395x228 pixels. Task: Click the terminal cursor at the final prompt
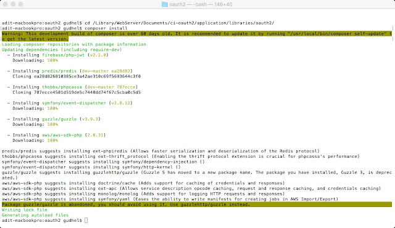pos(86,221)
